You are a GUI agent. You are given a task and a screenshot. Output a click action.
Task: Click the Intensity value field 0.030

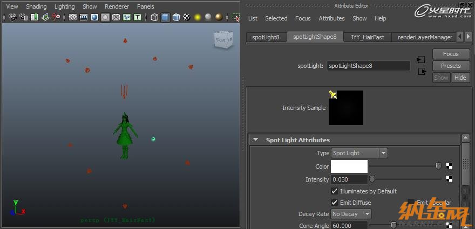click(x=349, y=179)
